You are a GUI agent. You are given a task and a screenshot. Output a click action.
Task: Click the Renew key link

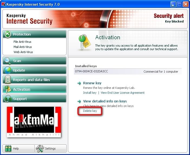pos(92,83)
